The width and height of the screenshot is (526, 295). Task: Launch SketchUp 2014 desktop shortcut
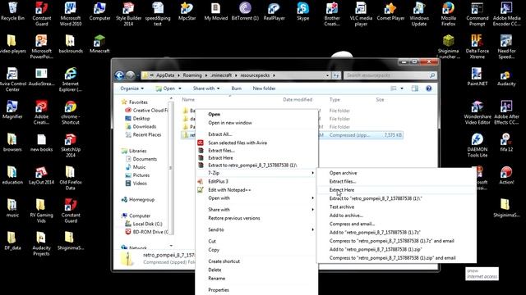[71, 146]
